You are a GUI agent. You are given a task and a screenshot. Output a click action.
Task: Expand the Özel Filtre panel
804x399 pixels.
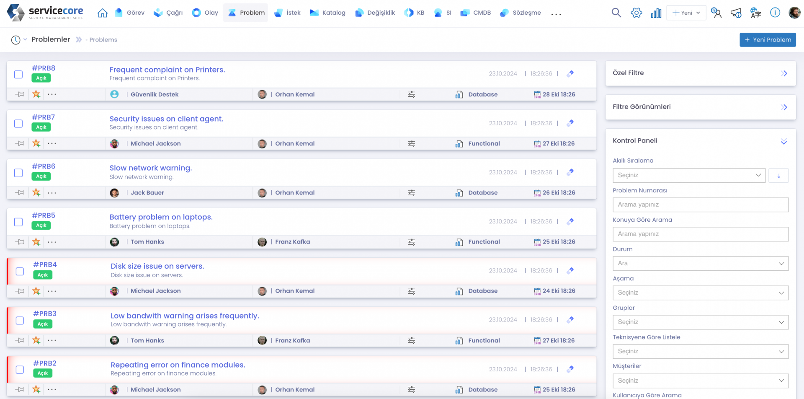click(700, 73)
